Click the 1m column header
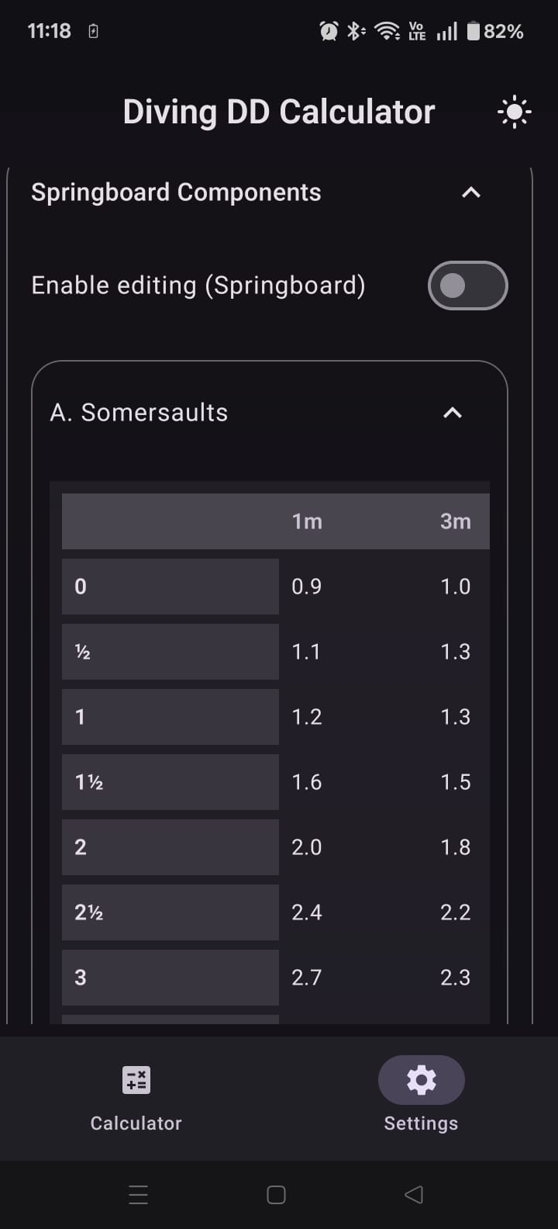The width and height of the screenshot is (558, 1229). [307, 521]
